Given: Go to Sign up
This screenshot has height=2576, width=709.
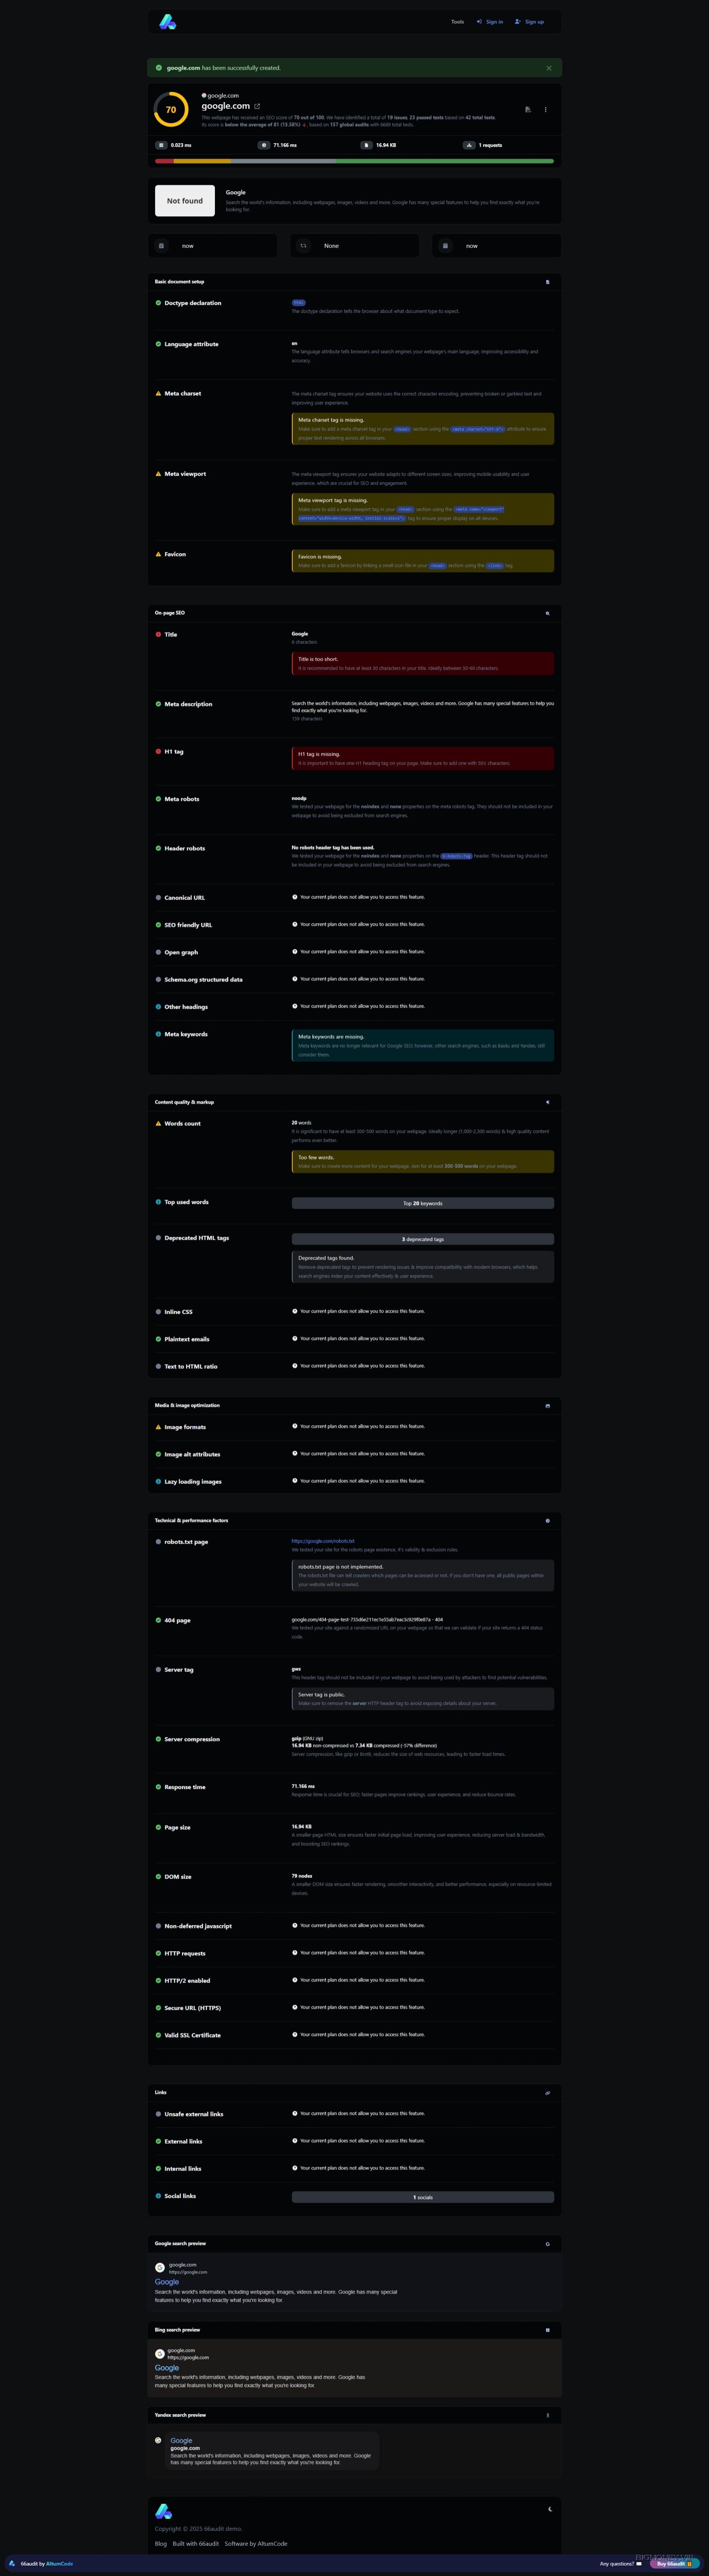Looking at the screenshot, I should coord(530,21).
